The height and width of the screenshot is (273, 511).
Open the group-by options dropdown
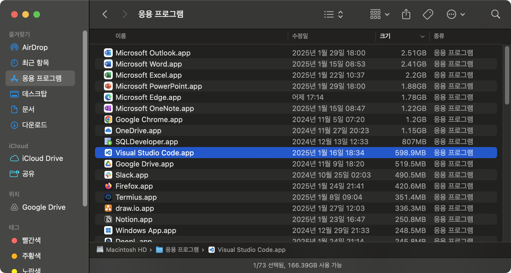coord(380,14)
